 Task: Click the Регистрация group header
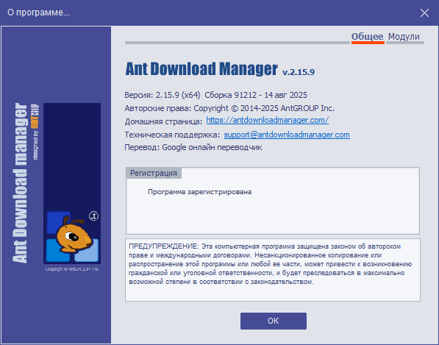154,173
